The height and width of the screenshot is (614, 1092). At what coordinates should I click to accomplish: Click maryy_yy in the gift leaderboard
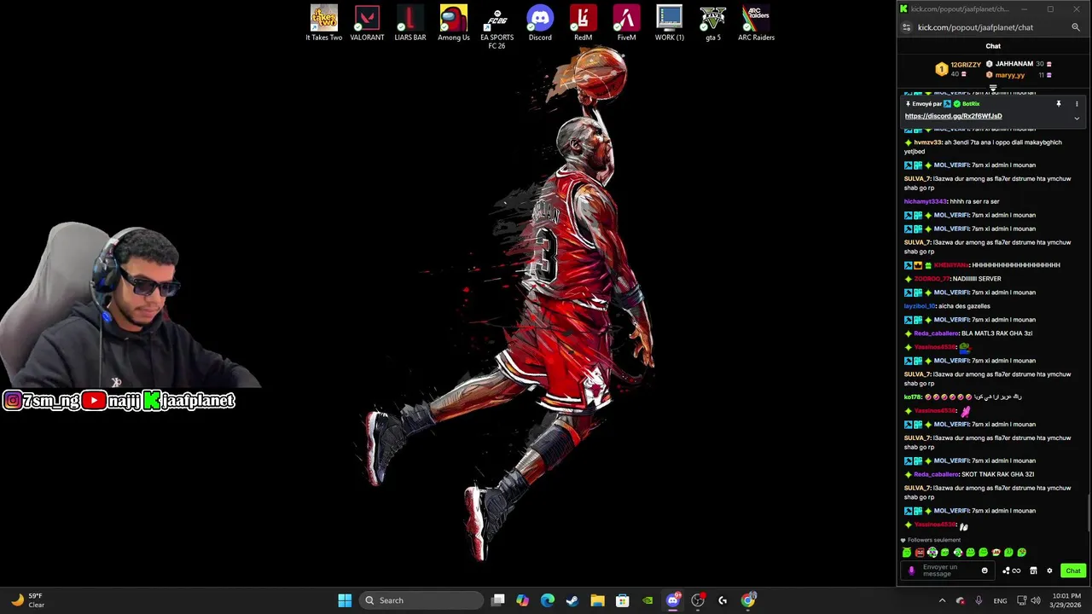[x=1009, y=75]
